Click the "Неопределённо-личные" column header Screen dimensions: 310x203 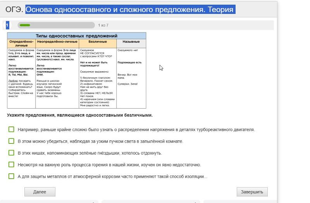[57, 41]
